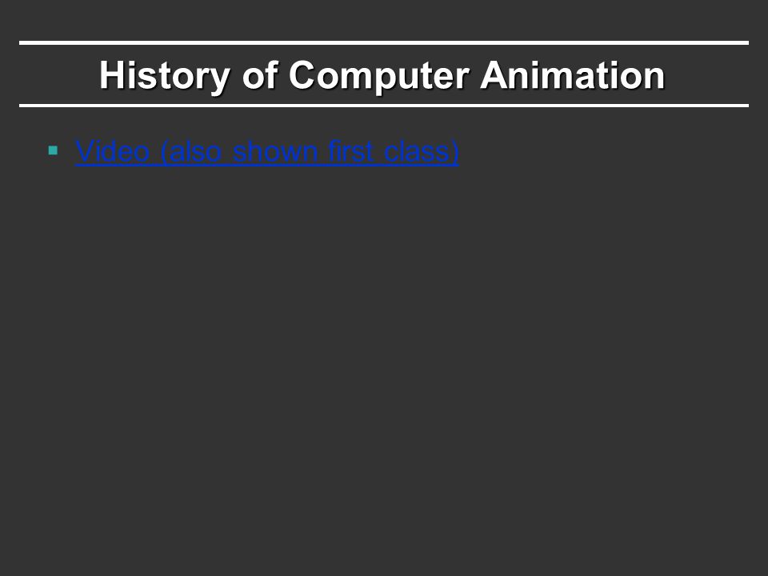The height and width of the screenshot is (576, 768).
Task: Click the word 'Animation' in the title
Action: click(573, 75)
